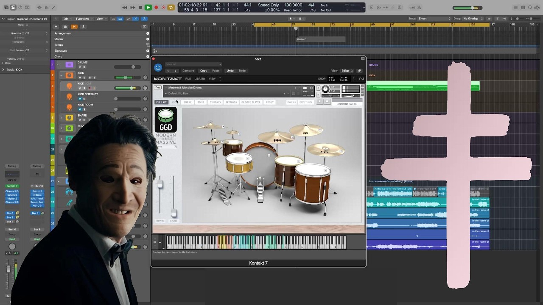Toggle the orange Hide tracks H button
543x305 pixels.
pyautogui.click(x=74, y=26)
